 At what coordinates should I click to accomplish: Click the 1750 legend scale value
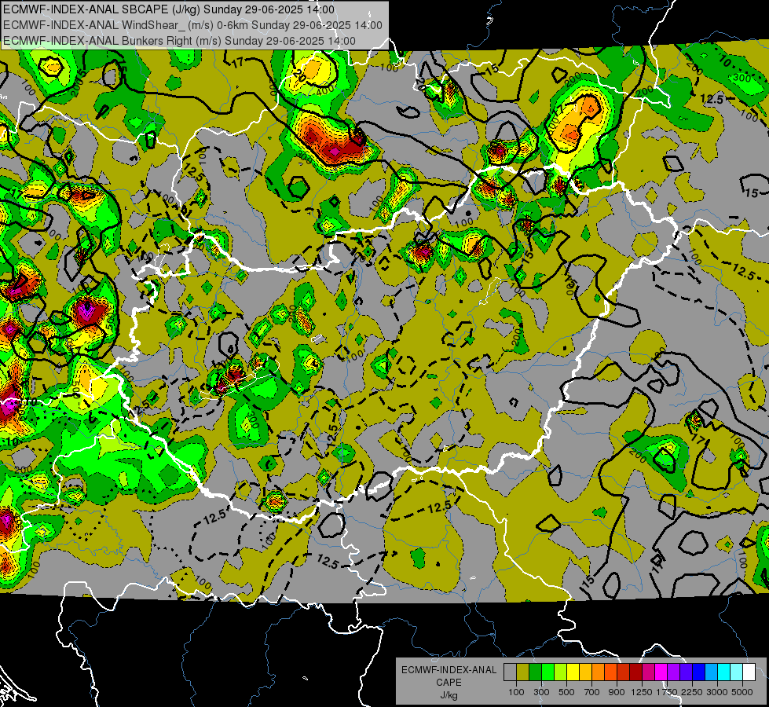[667, 692]
